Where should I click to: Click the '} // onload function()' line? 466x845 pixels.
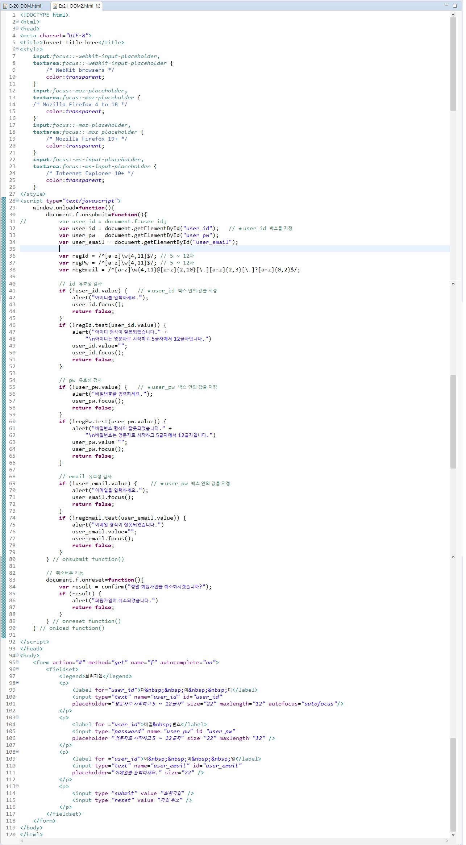69,628
